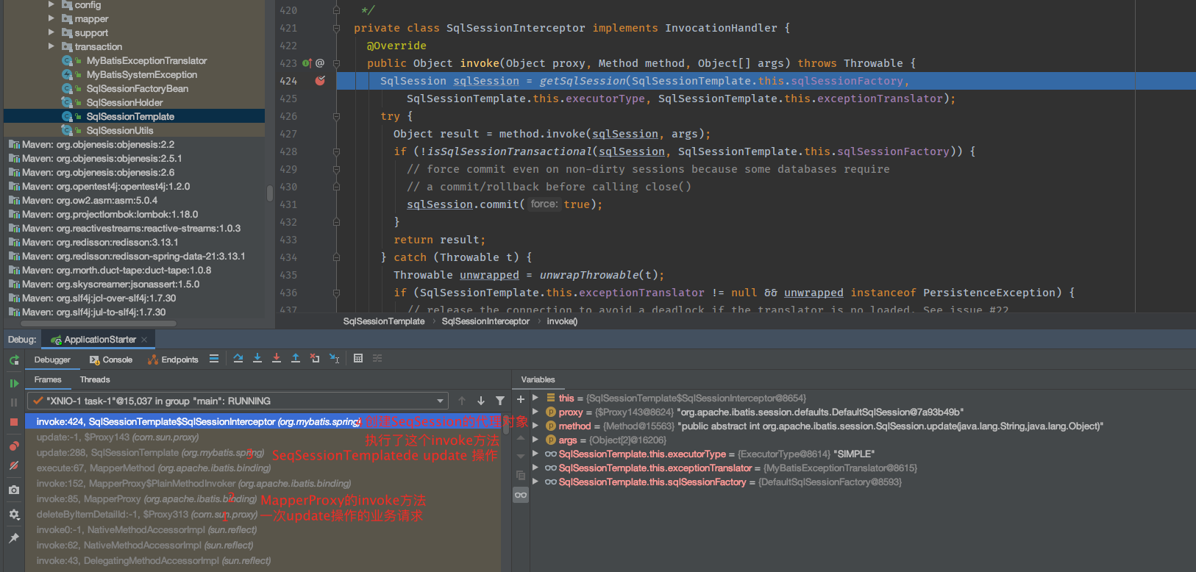The height and width of the screenshot is (572, 1196).
Task: Toggle frames filter funnel icon
Action: [x=500, y=401]
